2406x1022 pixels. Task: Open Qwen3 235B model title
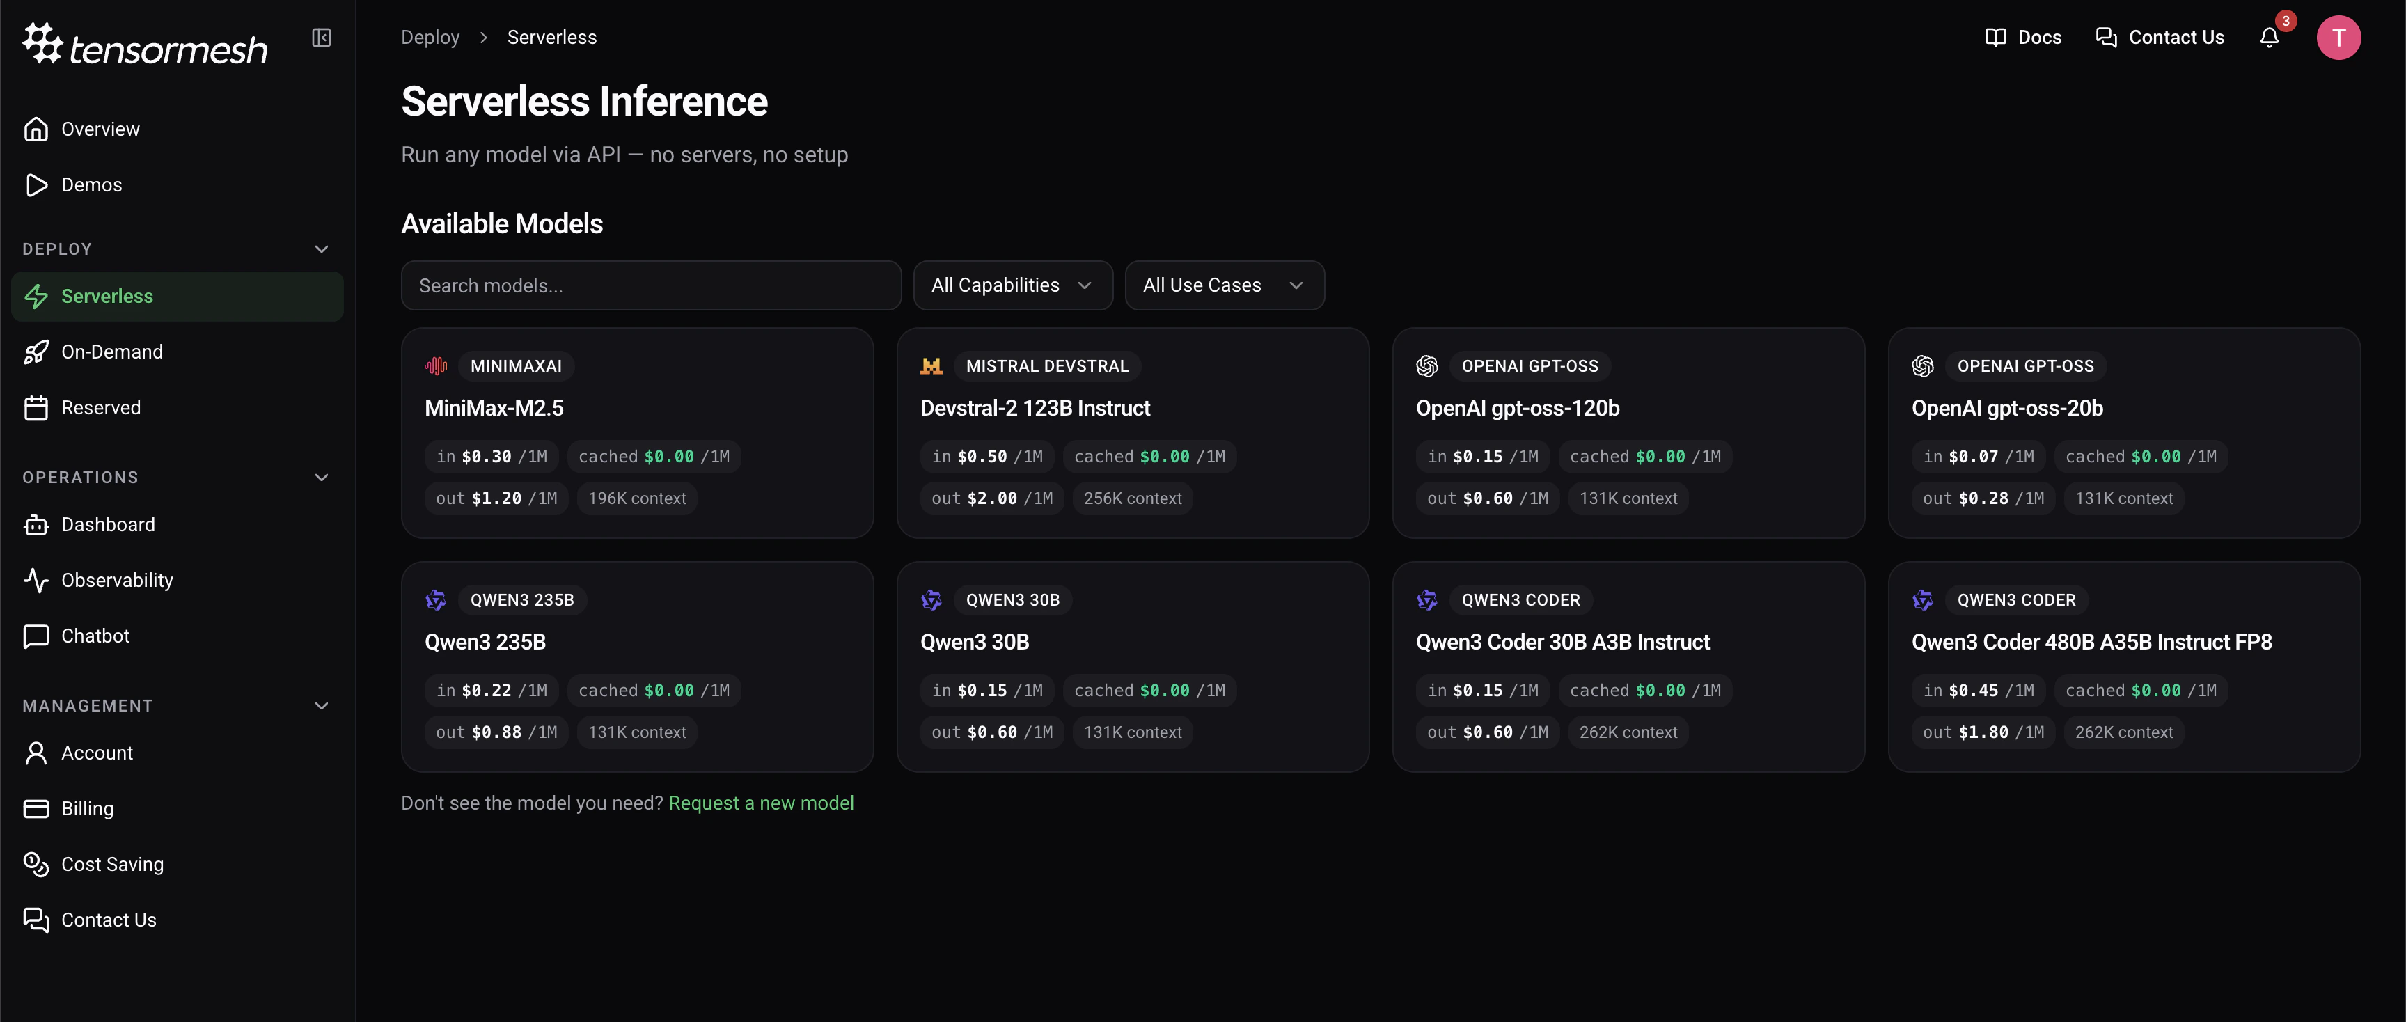485,642
